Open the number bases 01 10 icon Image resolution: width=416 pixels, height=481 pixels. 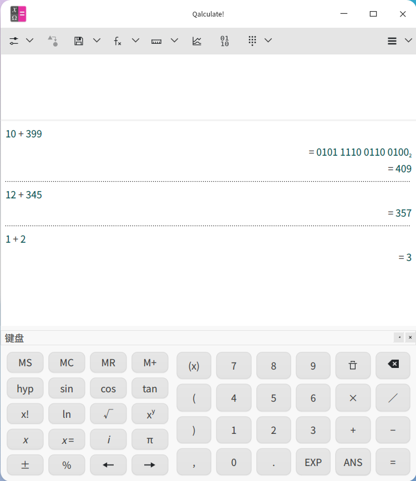[225, 41]
